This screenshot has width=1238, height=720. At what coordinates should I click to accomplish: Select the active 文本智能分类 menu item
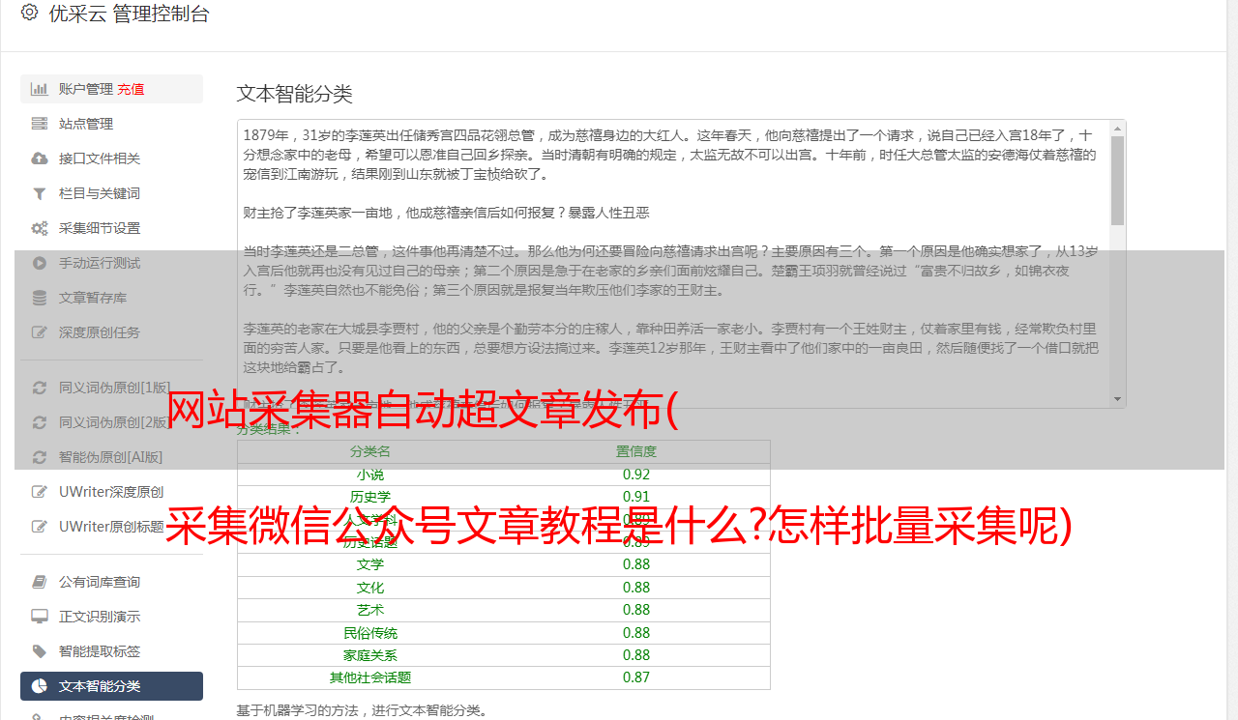pyautogui.click(x=111, y=686)
